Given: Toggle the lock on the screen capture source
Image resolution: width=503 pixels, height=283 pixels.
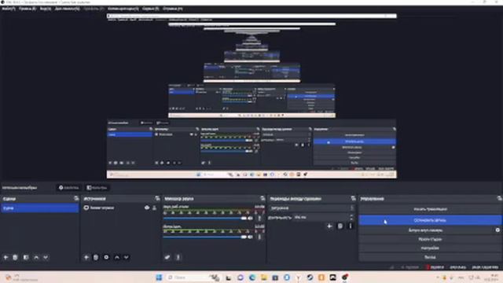Looking at the screenshot, I should coord(154,208).
